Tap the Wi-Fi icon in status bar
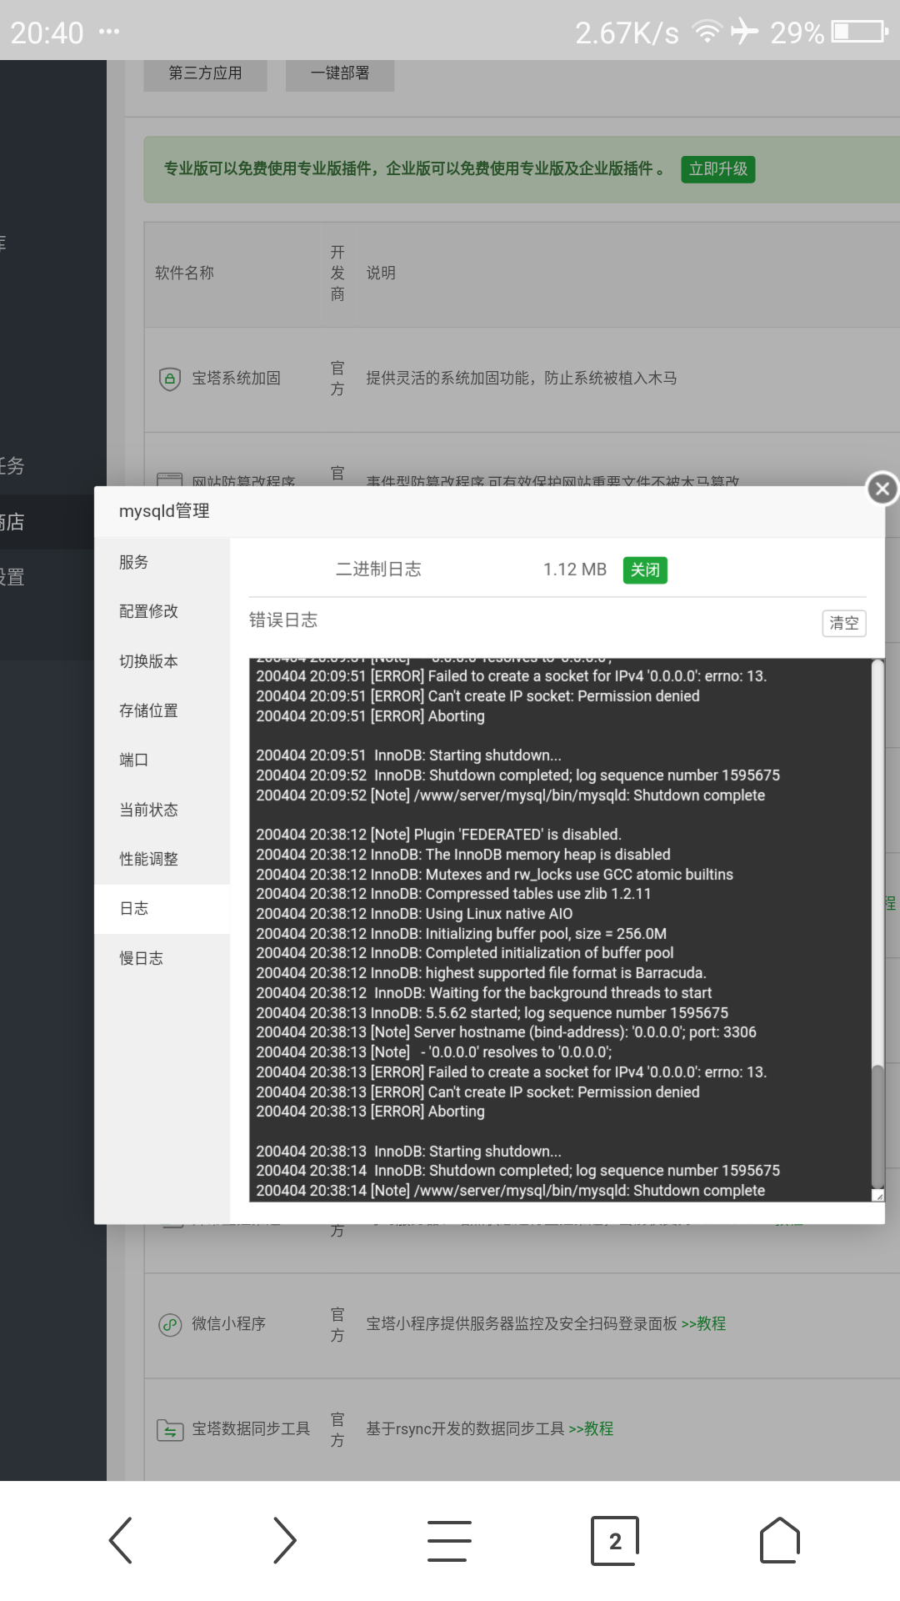 [x=707, y=32]
